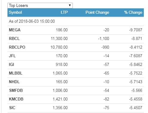Screen dimensions: 148x113
Task: Click the dropdown arrow beside Top Losers
Action: (70, 5)
